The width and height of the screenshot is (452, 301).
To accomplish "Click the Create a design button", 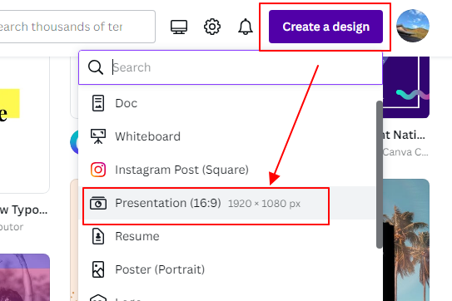I will (325, 27).
